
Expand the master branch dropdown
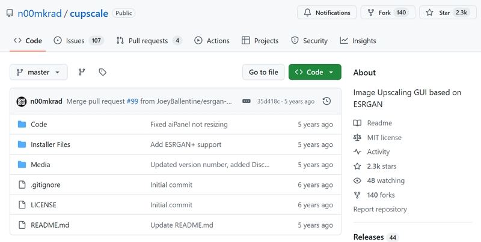pos(38,72)
